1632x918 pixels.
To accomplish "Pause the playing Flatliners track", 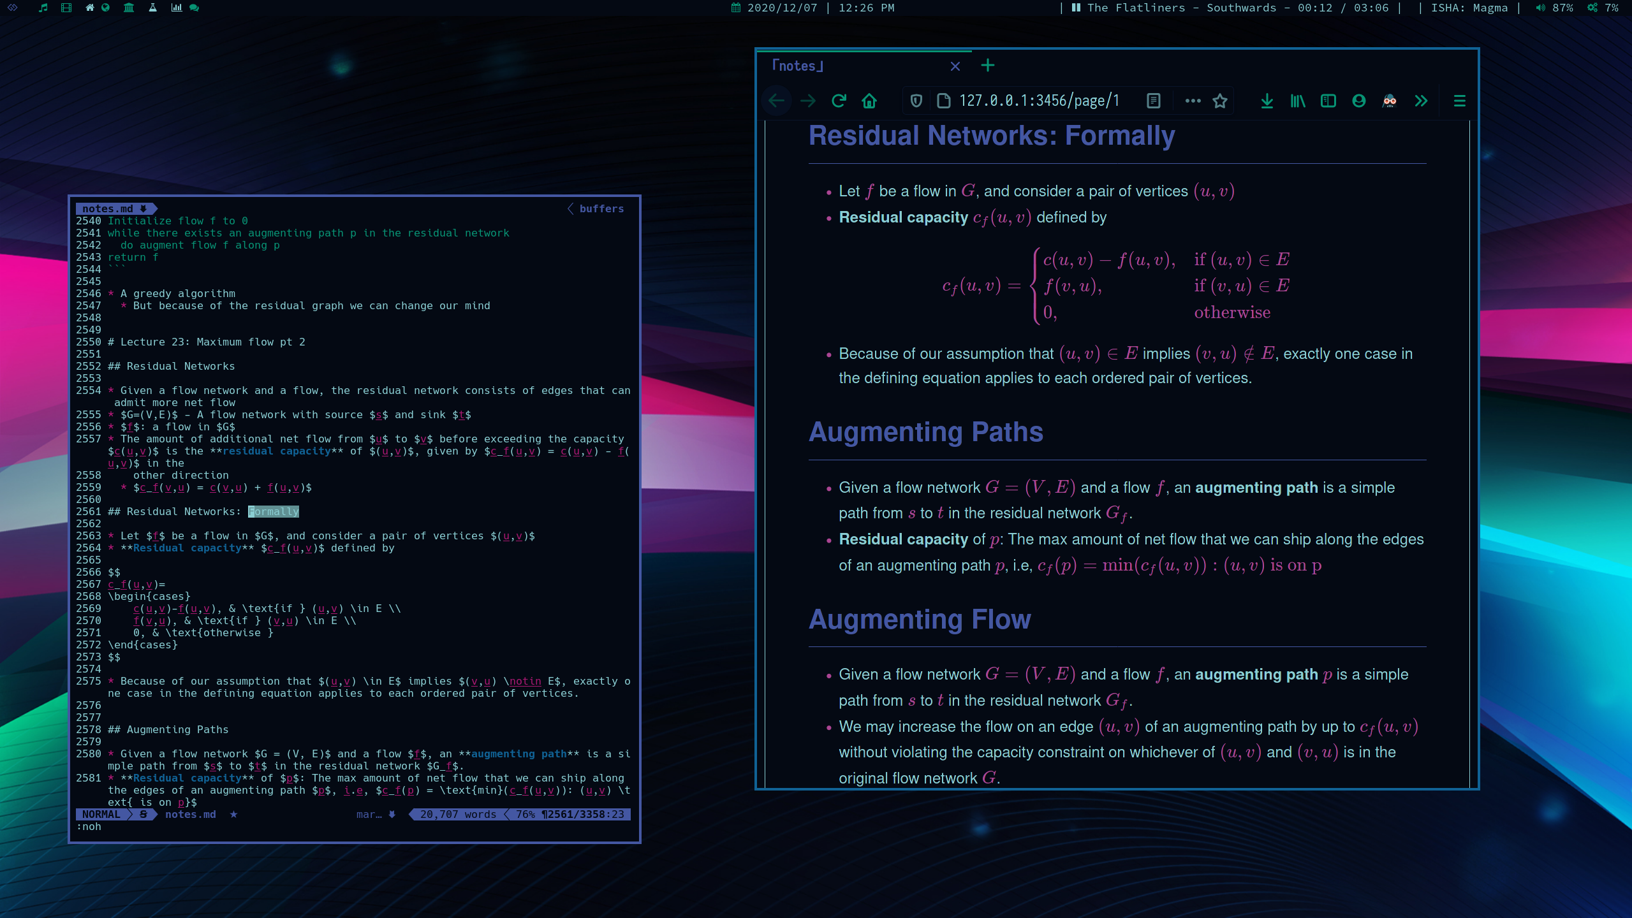I will coord(1077,8).
